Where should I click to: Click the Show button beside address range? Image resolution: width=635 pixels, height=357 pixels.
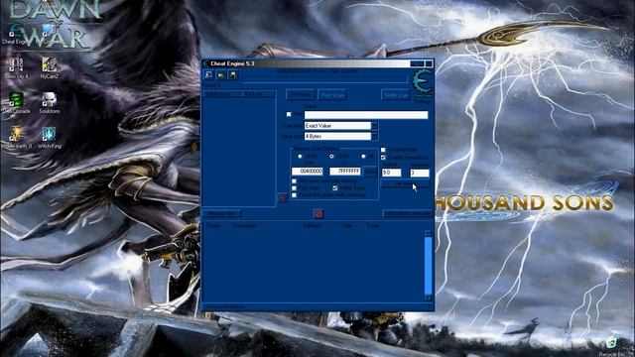[370, 172]
